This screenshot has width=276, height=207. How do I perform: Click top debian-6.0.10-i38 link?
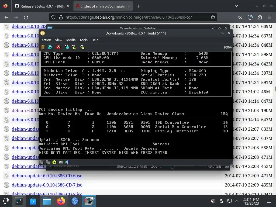29,26
